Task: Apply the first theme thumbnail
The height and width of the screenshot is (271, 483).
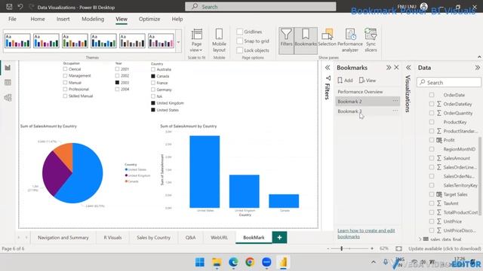Action: (17, 41)
